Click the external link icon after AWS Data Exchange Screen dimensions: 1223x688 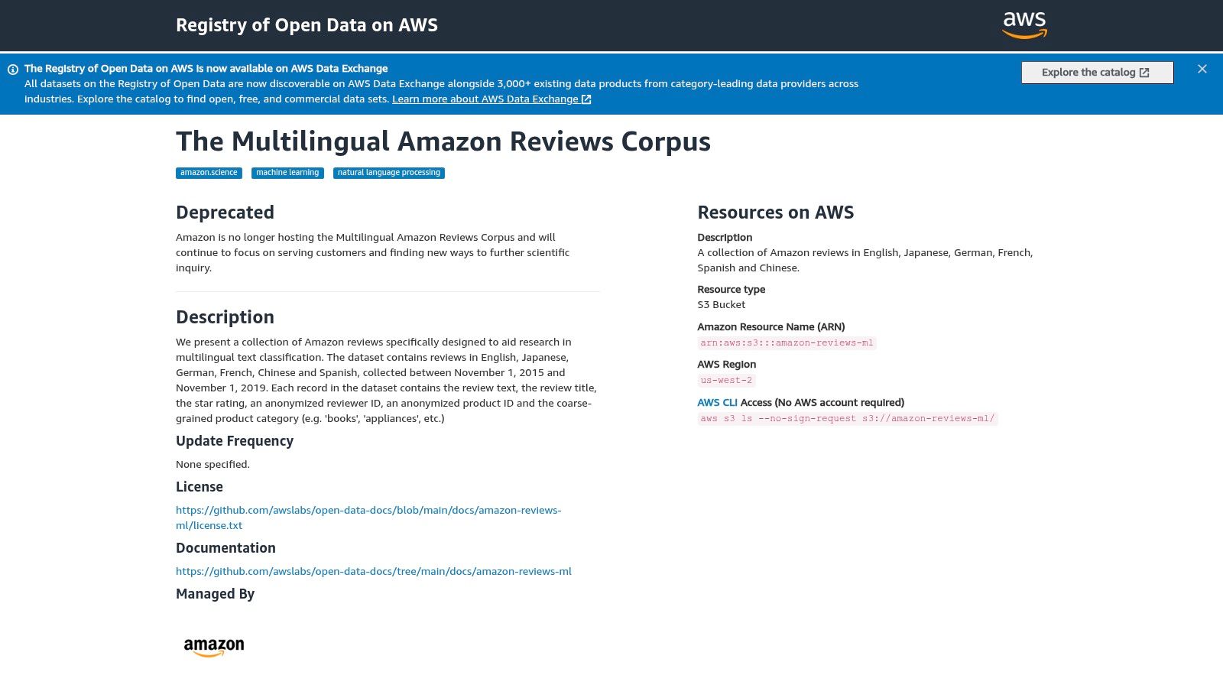coord(586,99)
